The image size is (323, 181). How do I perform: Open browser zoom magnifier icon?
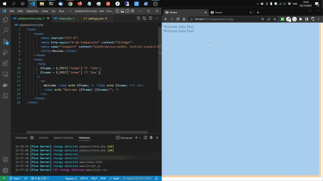coord(263,19)
